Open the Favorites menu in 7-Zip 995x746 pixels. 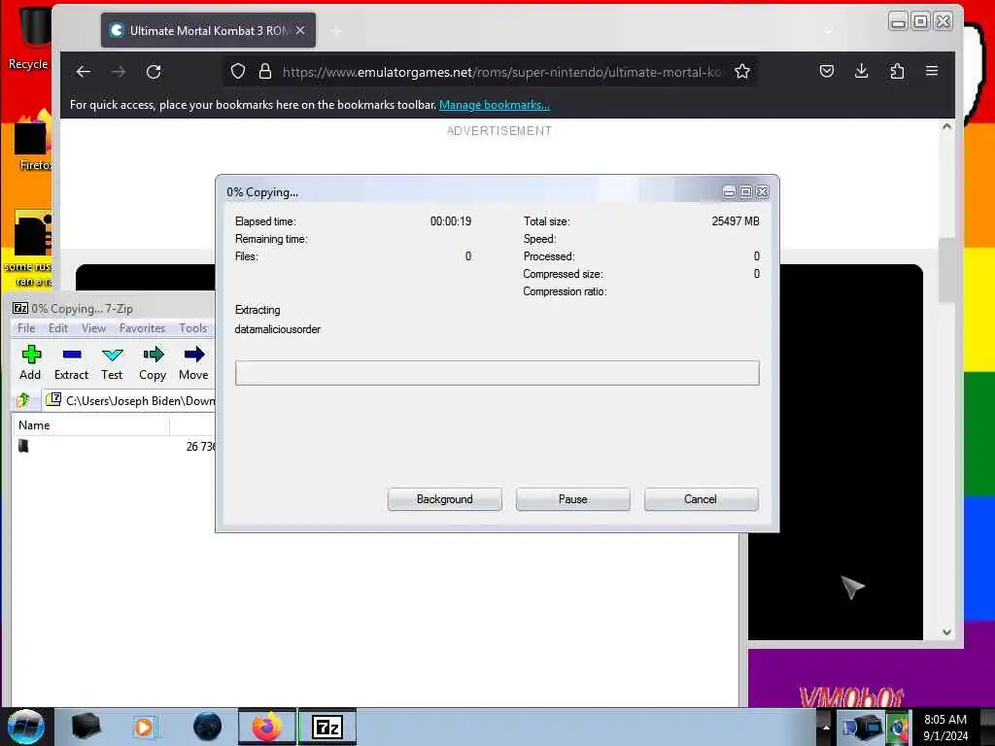coord(142,328)
